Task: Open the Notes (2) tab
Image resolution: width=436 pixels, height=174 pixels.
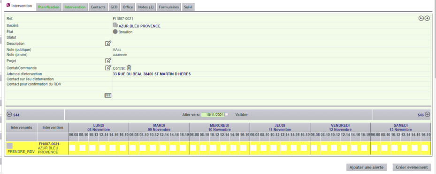Action: (146, 7)
